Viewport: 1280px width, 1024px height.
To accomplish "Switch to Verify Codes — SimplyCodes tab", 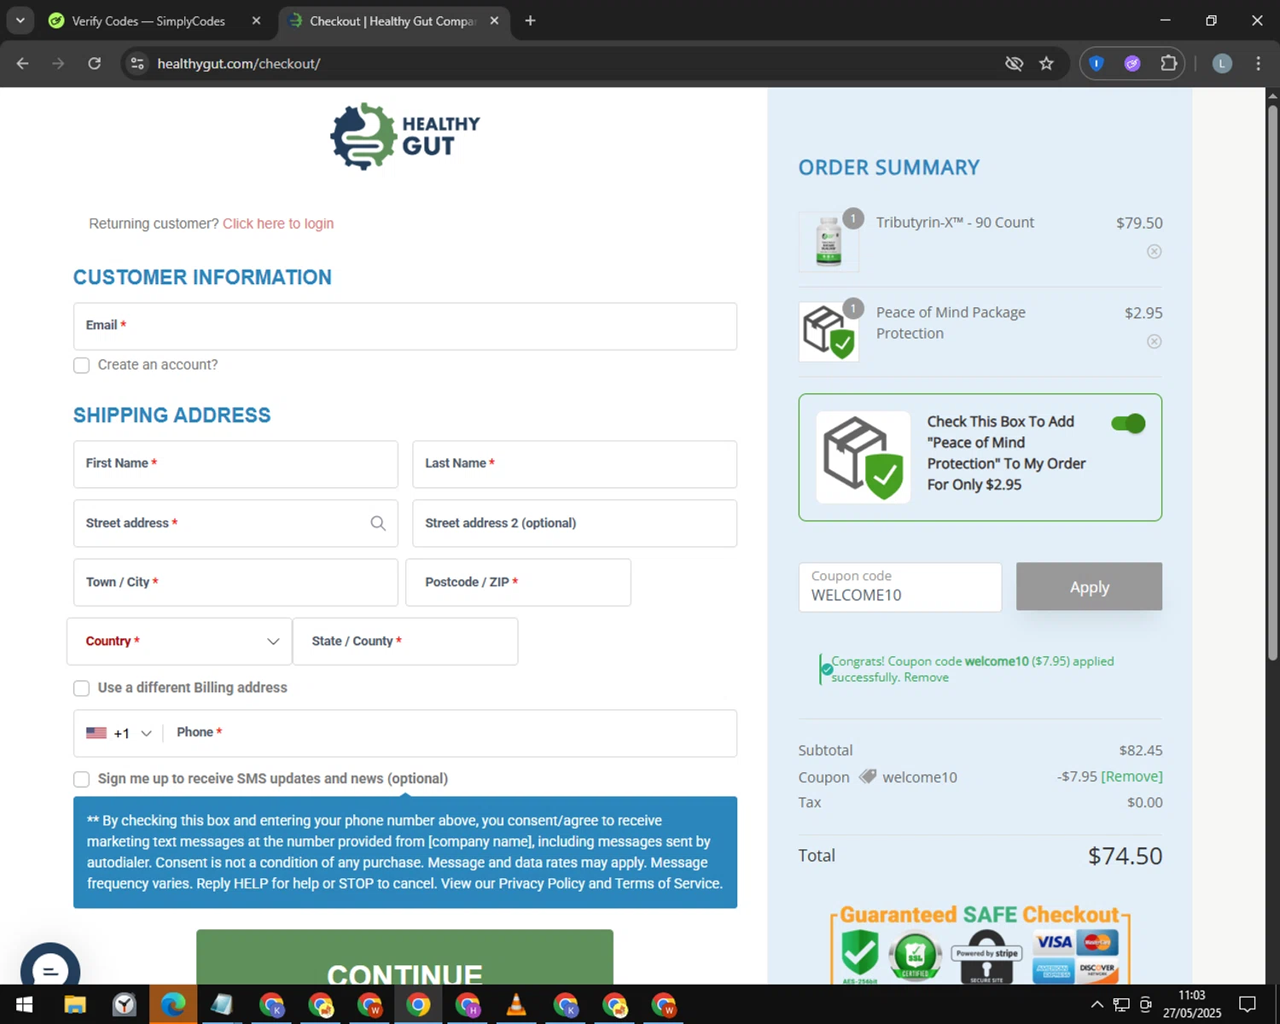I will (x=148, y=20).
